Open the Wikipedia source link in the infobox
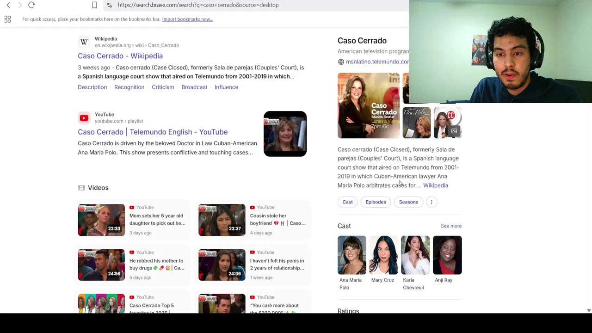The width and height of the screenshot is (592, 333). [436, 185]
